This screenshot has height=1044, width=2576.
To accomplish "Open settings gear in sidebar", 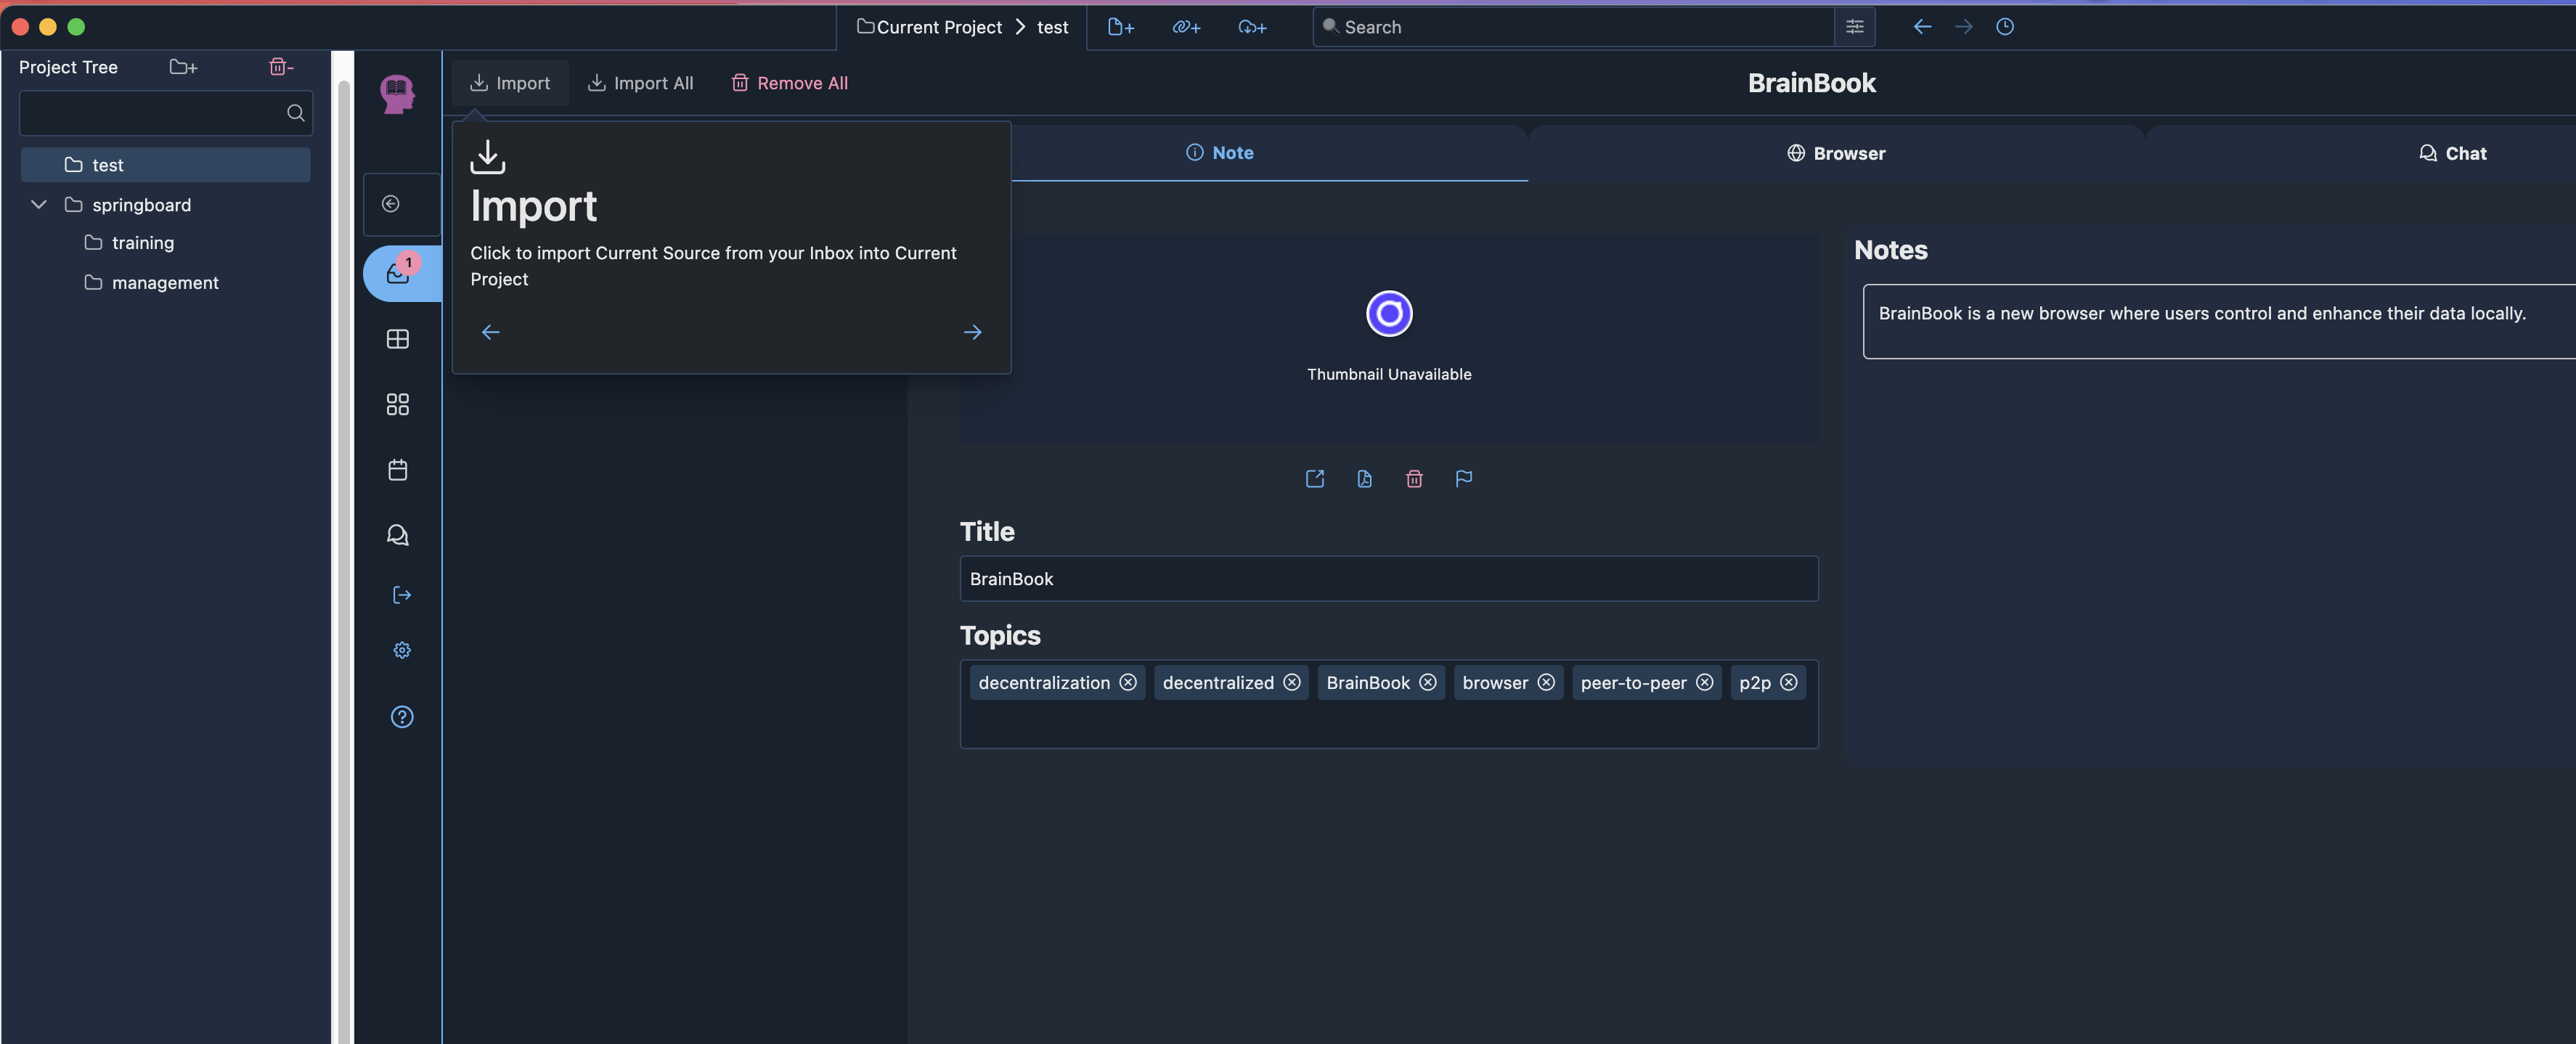I will 402,650.
